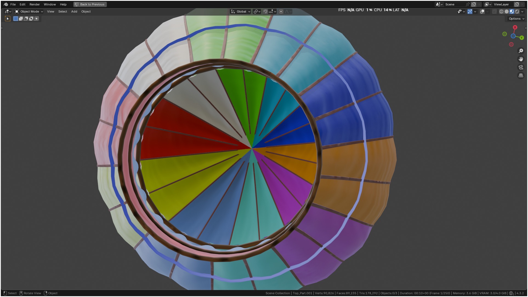This screenshot has width=528, height=297.
Task: Click the negative Y axis gizmo circle
Action: tap(505, 34)
